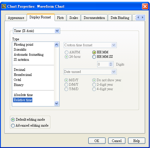Switch to the Appearance tab

16,18
